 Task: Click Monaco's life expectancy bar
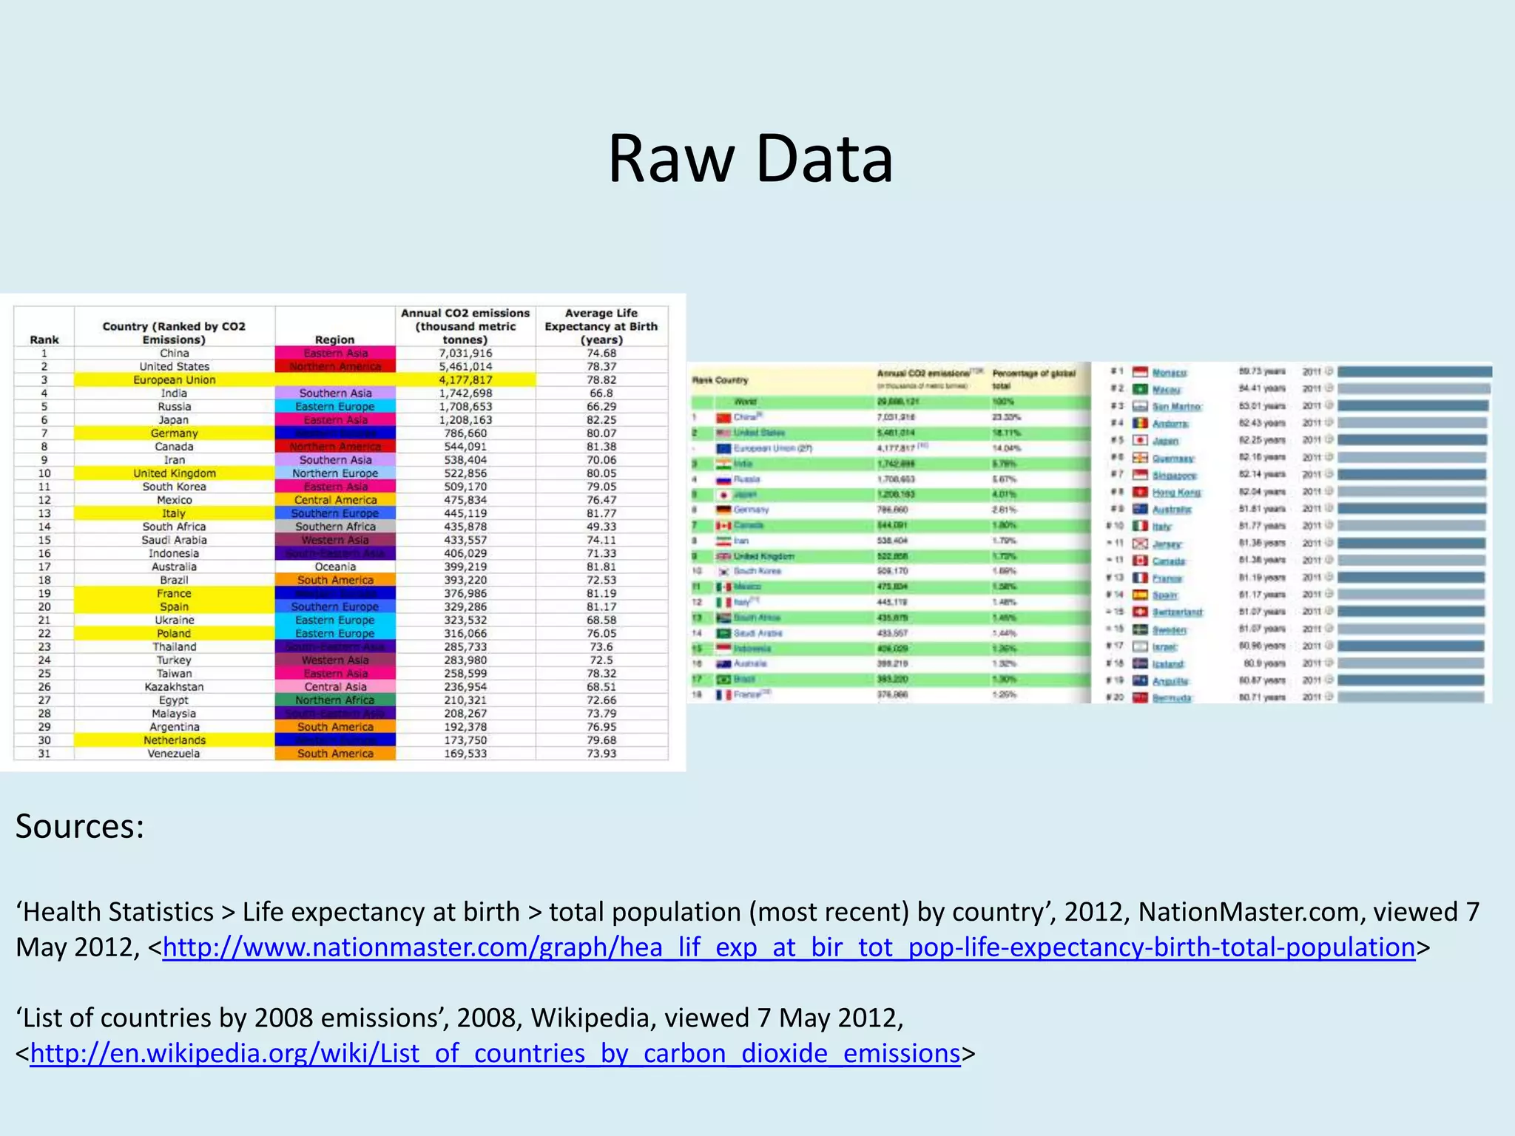coord(1414,371)
